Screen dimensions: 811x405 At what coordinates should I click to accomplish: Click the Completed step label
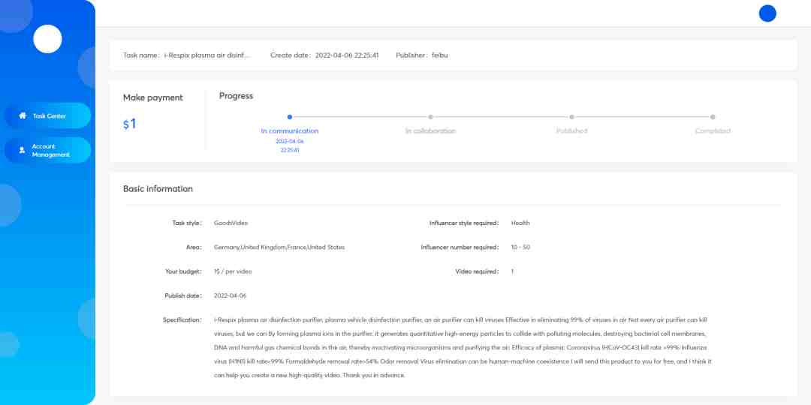pyautogui.click(x=713, y=131)
